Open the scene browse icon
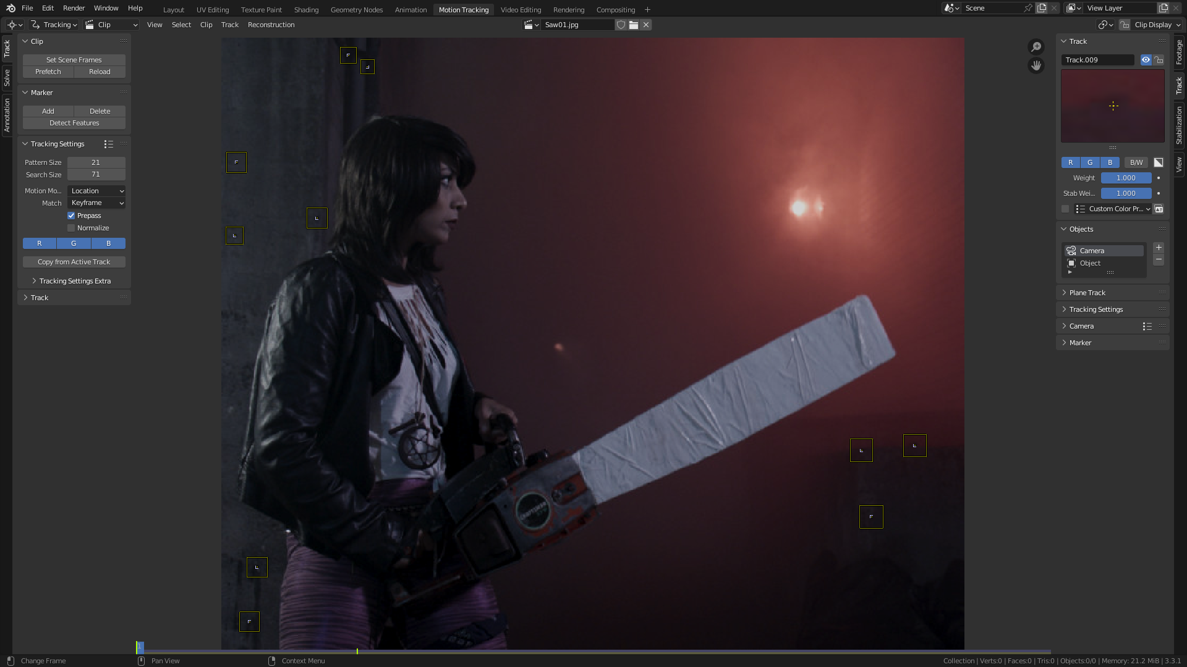This screenshot has width=1187, height=667. 952,8
